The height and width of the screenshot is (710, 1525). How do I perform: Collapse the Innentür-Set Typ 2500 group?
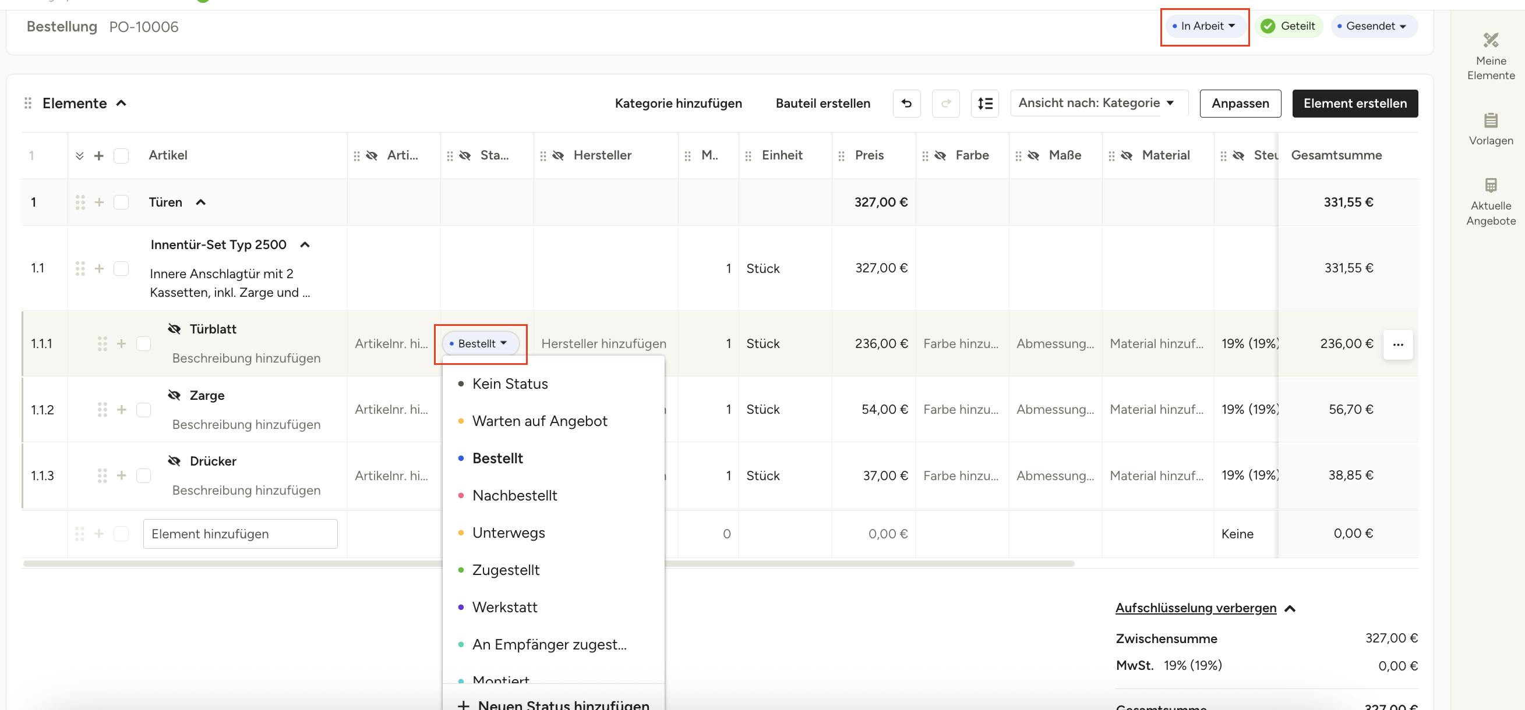click(x=305, y=245)
